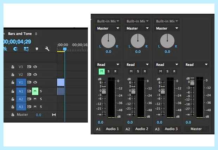The image size is (218, 150).
Task: Click the Master track channel icon
Action: [x=54, y=115]
